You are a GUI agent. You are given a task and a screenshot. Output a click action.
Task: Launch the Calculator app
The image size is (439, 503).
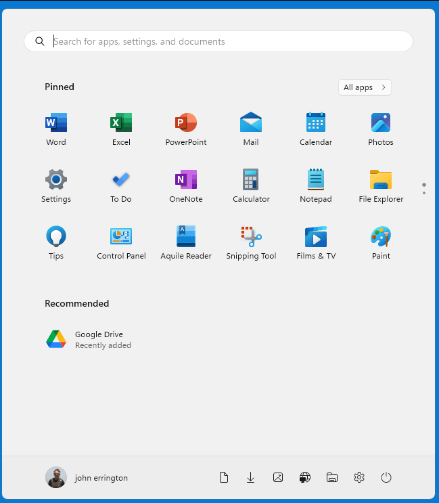tap(251, 185)
